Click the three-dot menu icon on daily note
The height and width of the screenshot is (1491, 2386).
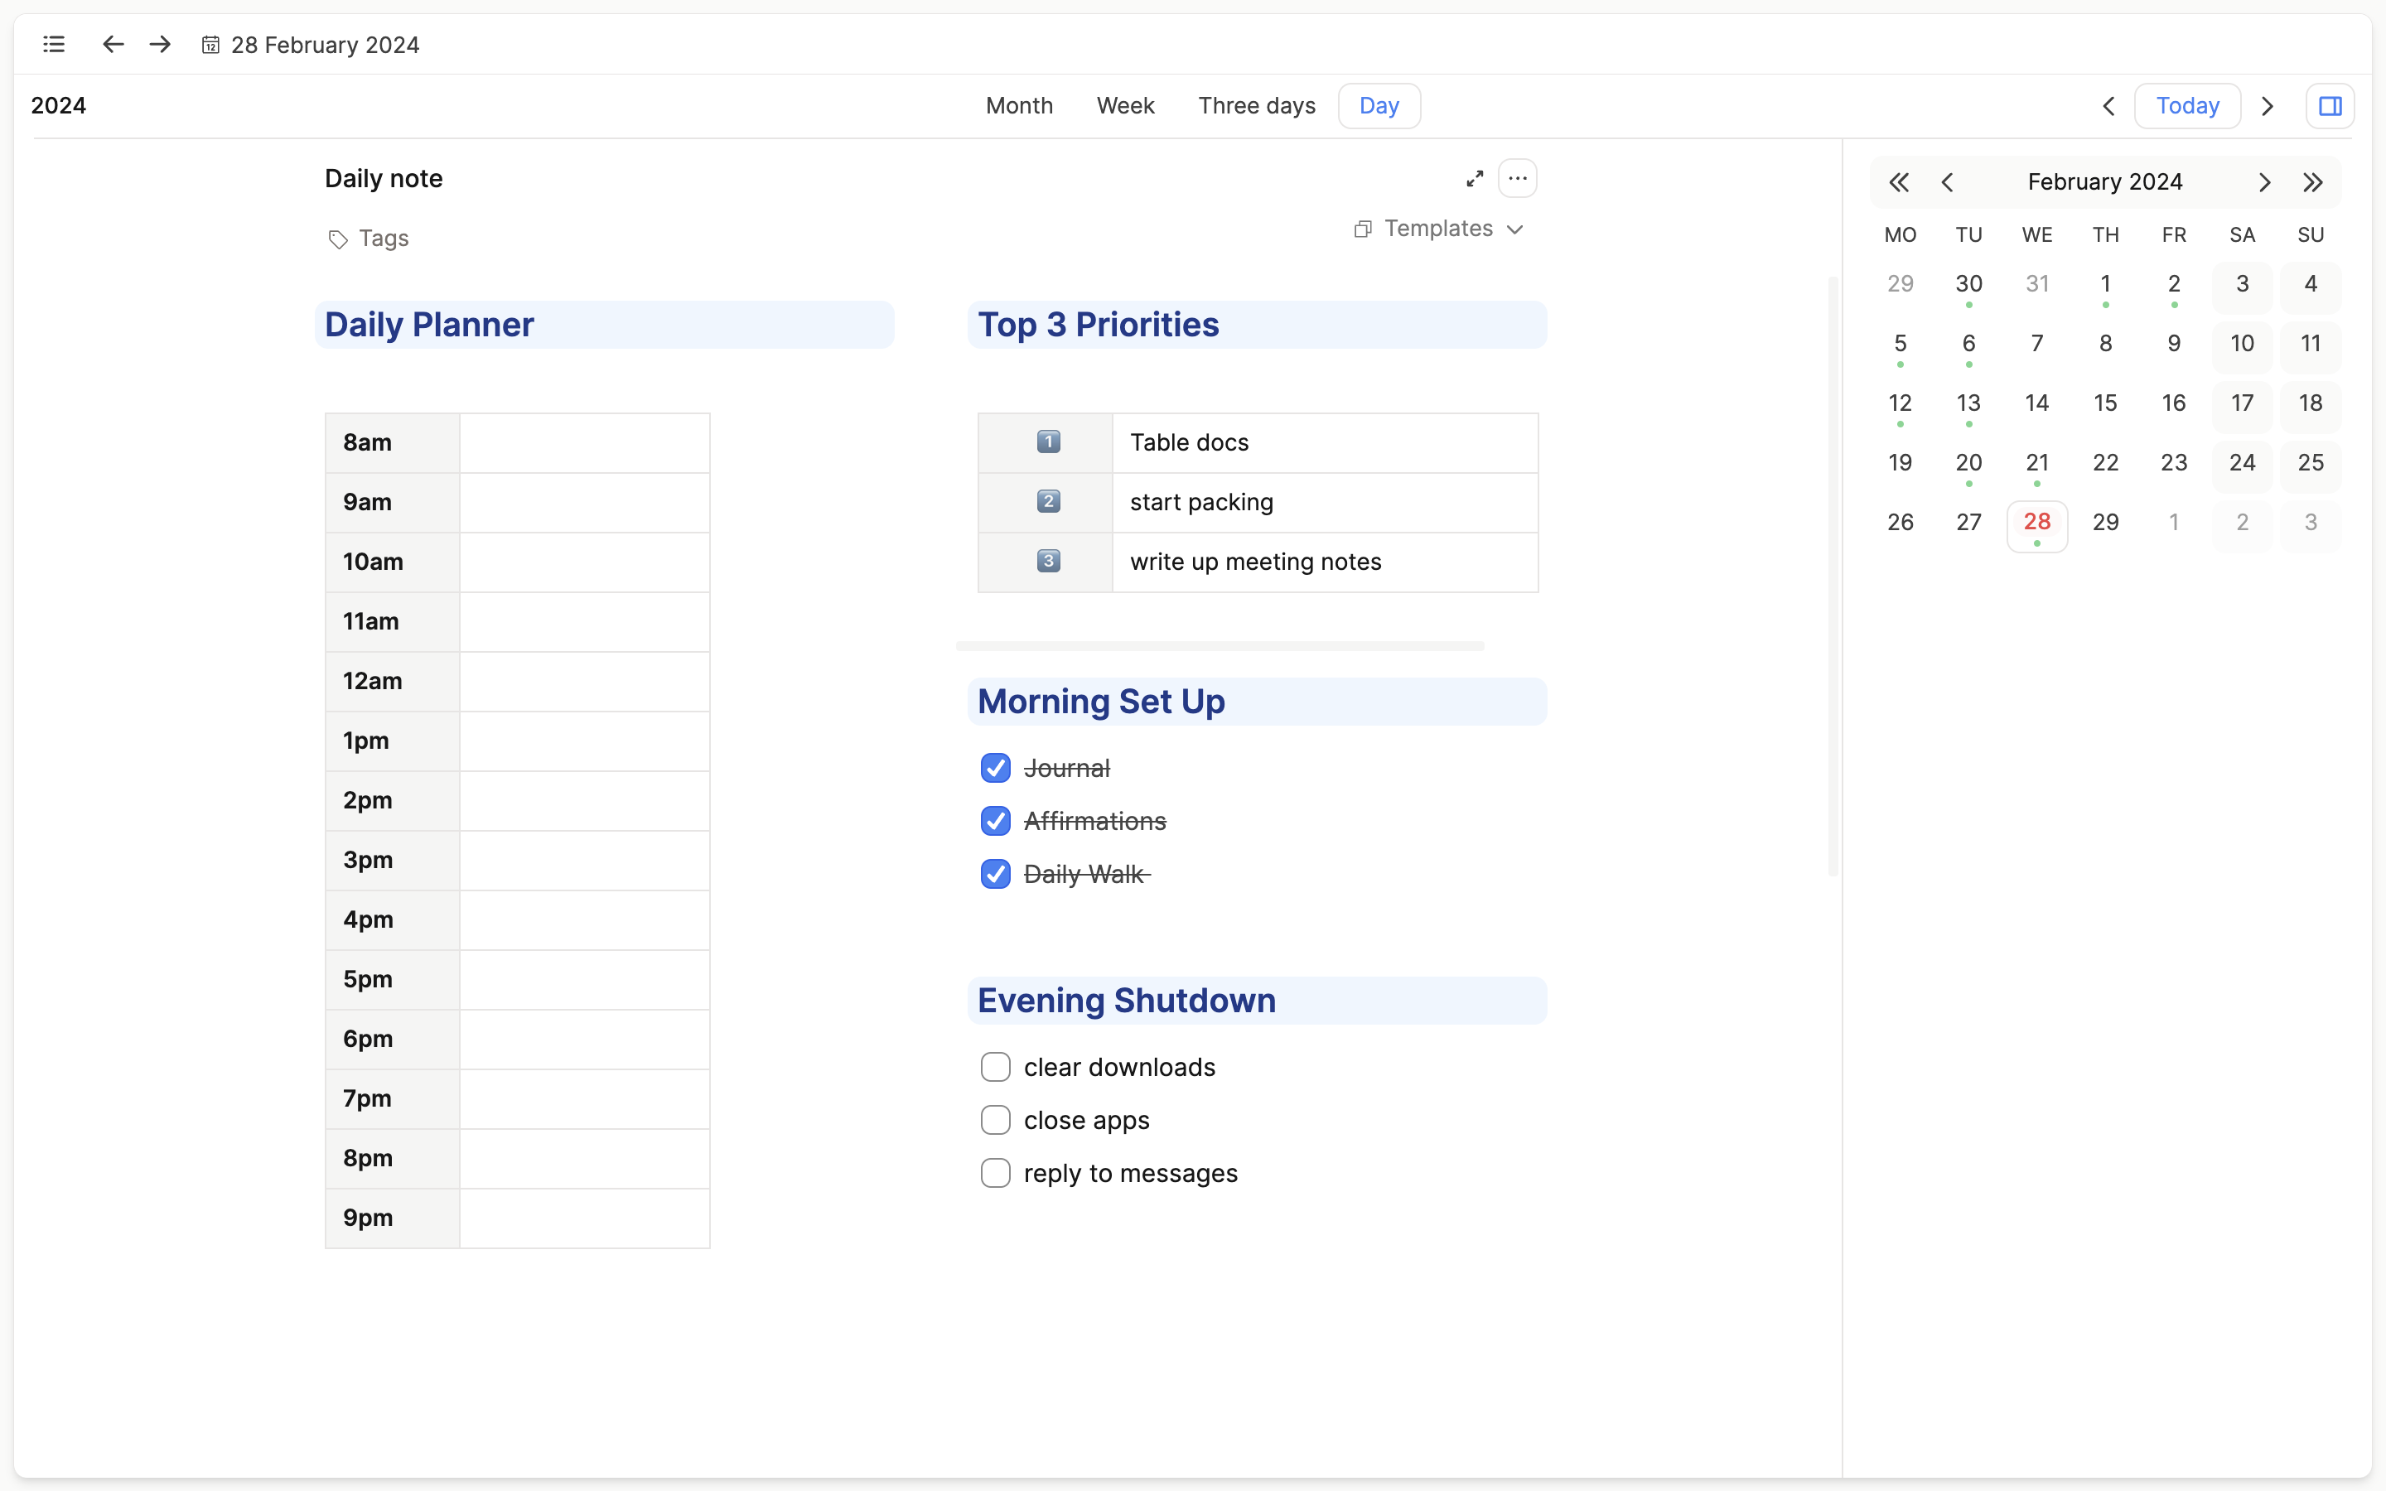pyautogui.click(x=1519, y=177)
